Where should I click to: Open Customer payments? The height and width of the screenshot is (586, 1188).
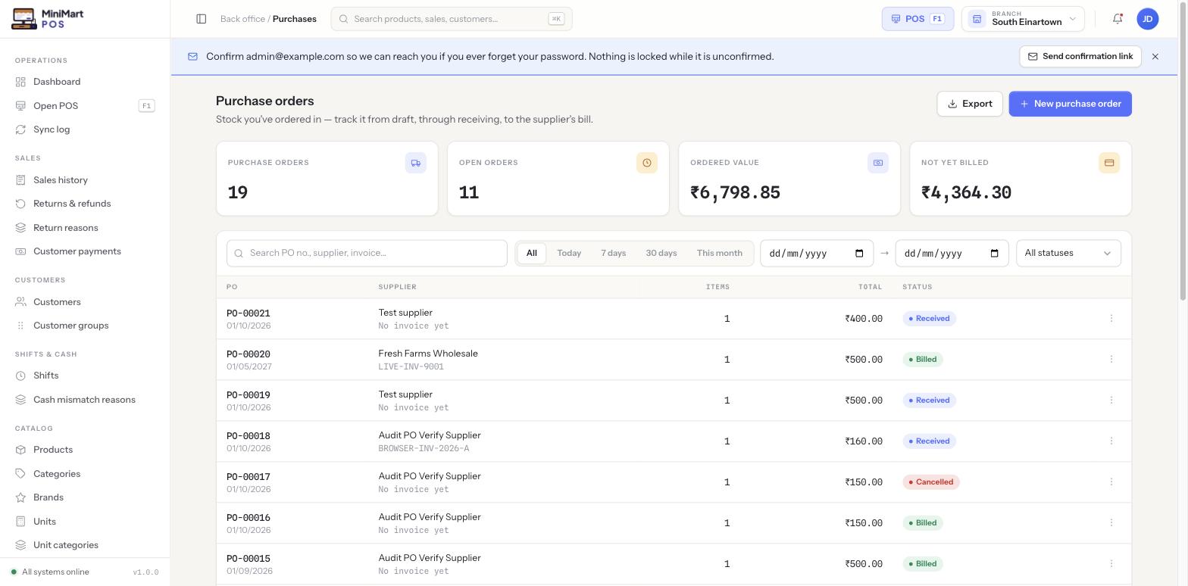pos(85,251)
